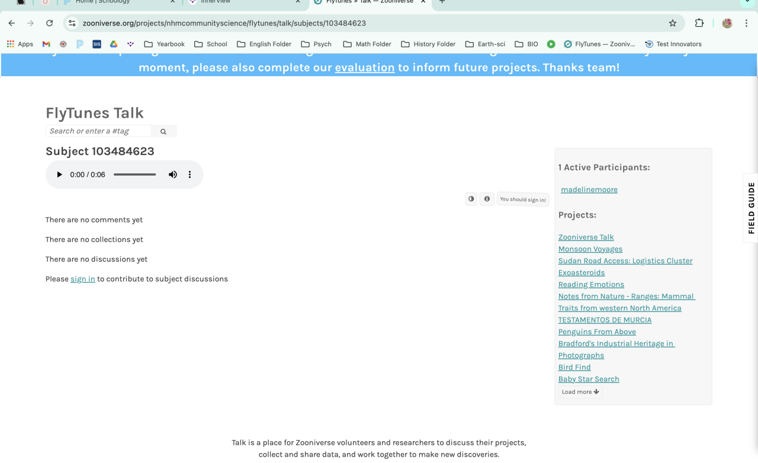Viewport: 758px width, 463px height.
Task: Click the 'sign in' link to contribute
Action: pos(83,279)
